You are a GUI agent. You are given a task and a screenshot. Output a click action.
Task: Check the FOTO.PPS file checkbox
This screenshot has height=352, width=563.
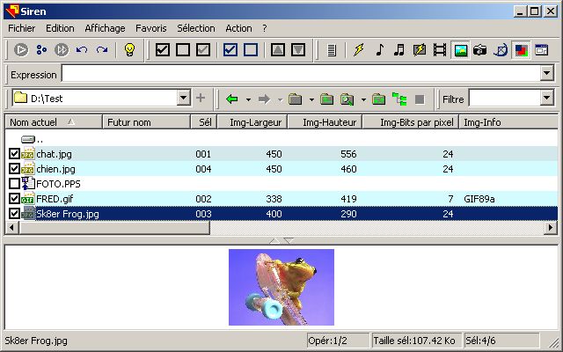(14, 184)
